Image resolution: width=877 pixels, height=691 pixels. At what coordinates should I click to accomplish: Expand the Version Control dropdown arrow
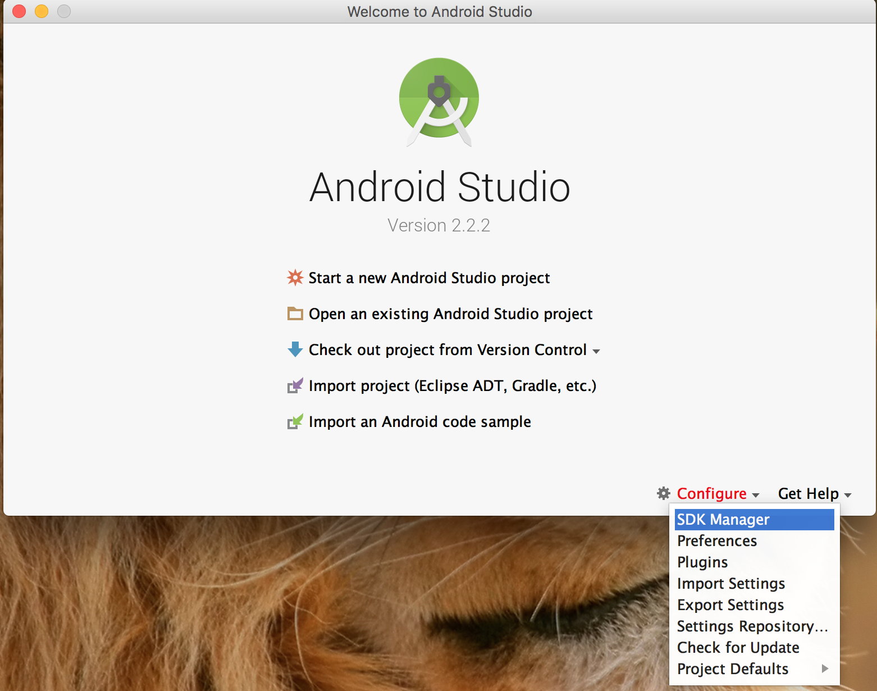596,352
